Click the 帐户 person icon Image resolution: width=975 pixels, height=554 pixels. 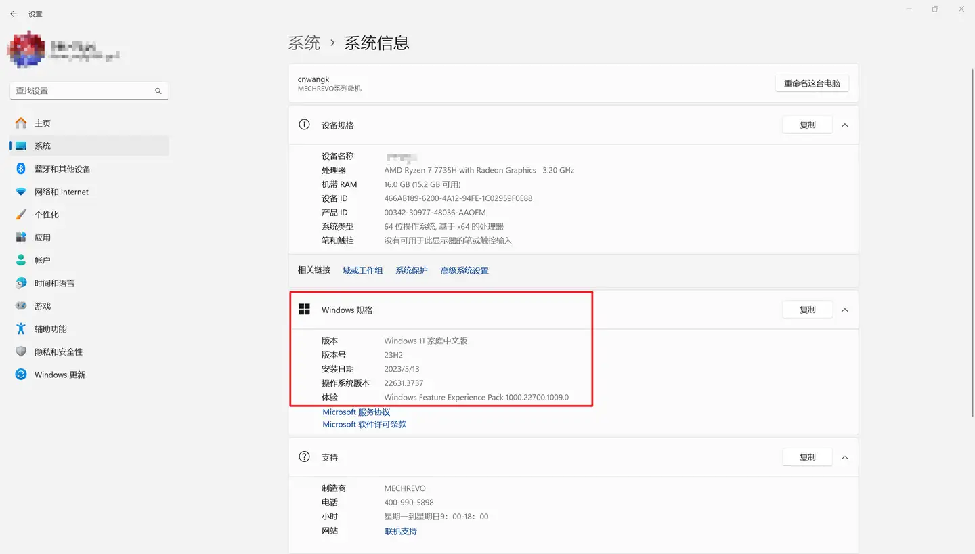pyautogui.click(x=21, y=260)
